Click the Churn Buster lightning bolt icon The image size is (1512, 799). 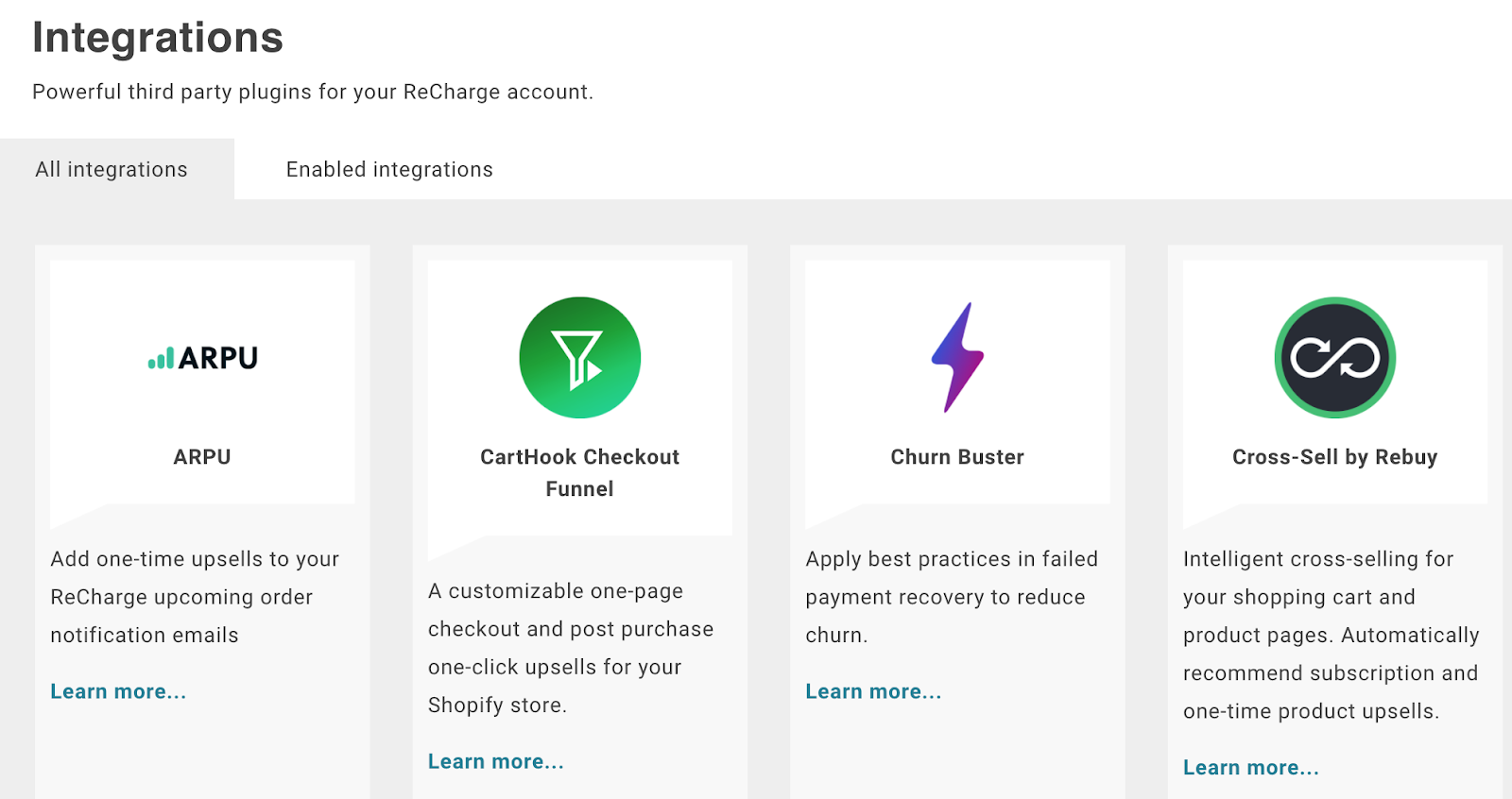tap(957, 357)
